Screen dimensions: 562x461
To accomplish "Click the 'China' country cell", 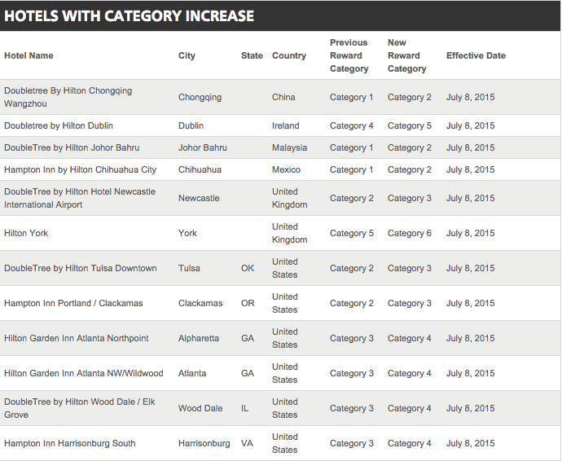I will click(x=283, y=97).
